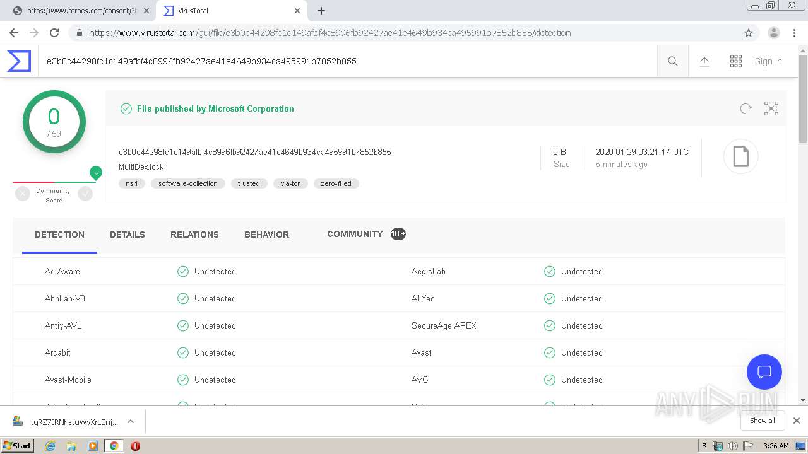Viewport: 808px width, 454px height.
Task: Click the AVG engine name
Action: [x=420, y=380]
